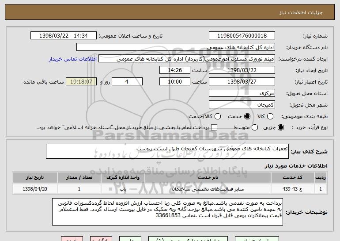Click the جزئیات اطلاعات نیاز header title

301,12
